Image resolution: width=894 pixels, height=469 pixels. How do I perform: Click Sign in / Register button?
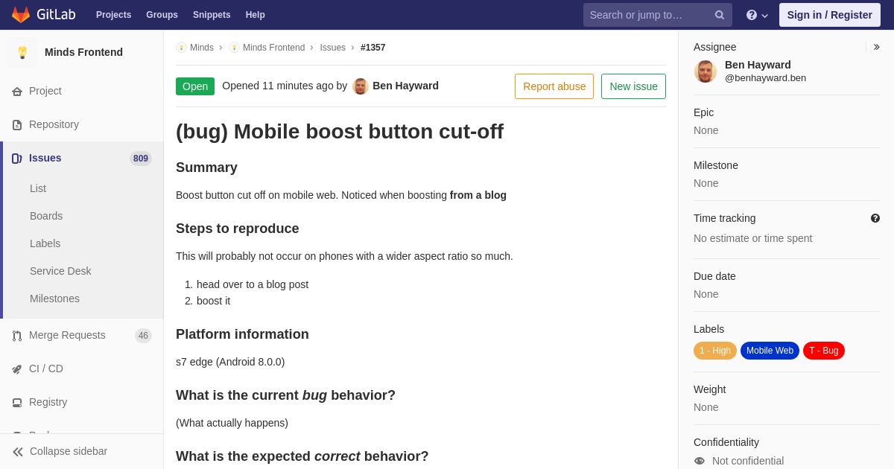[829, 15]
